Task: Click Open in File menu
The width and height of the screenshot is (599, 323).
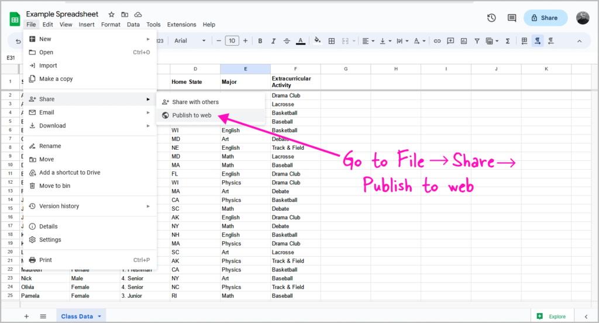Action: 89,52
